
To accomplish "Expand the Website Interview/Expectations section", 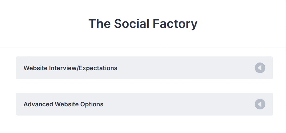I will (x=144, y=68).
